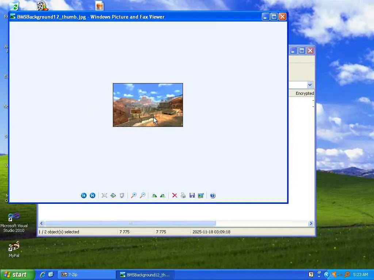
Task: Open second Quick Launch browser icon
Action: pyautogui.click(x=51, y=275)
